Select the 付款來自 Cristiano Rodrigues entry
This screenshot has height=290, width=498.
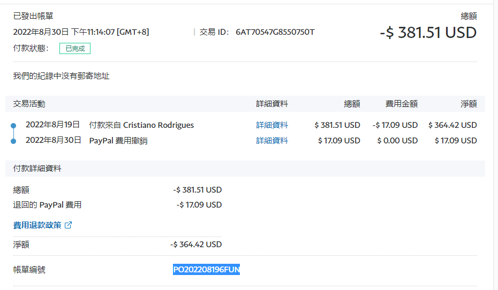[141, 125]
